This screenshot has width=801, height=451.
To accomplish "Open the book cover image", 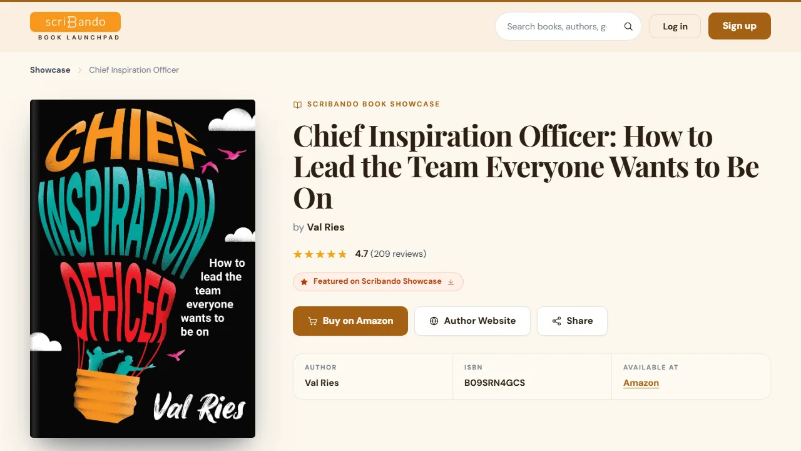I will (143, 269).
